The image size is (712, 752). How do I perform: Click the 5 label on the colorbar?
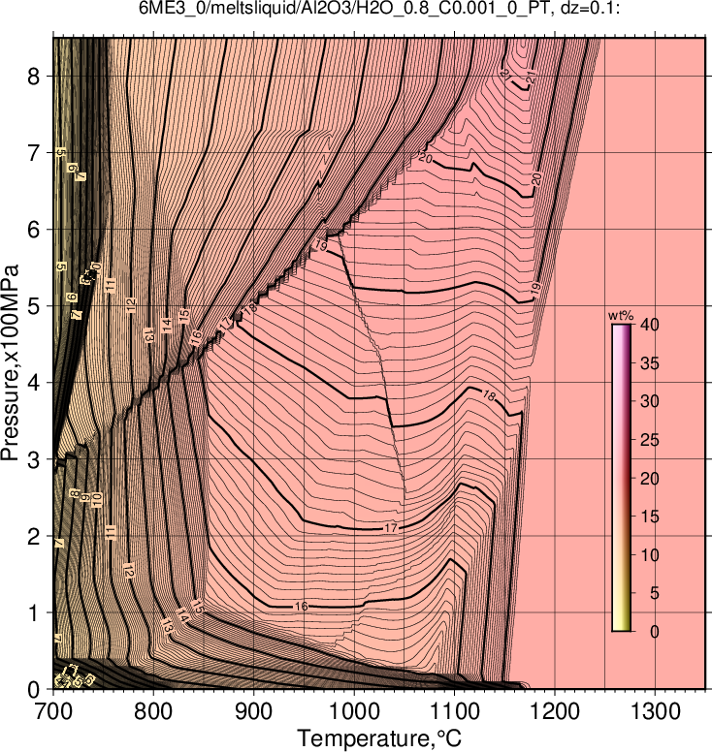point(655,593)
